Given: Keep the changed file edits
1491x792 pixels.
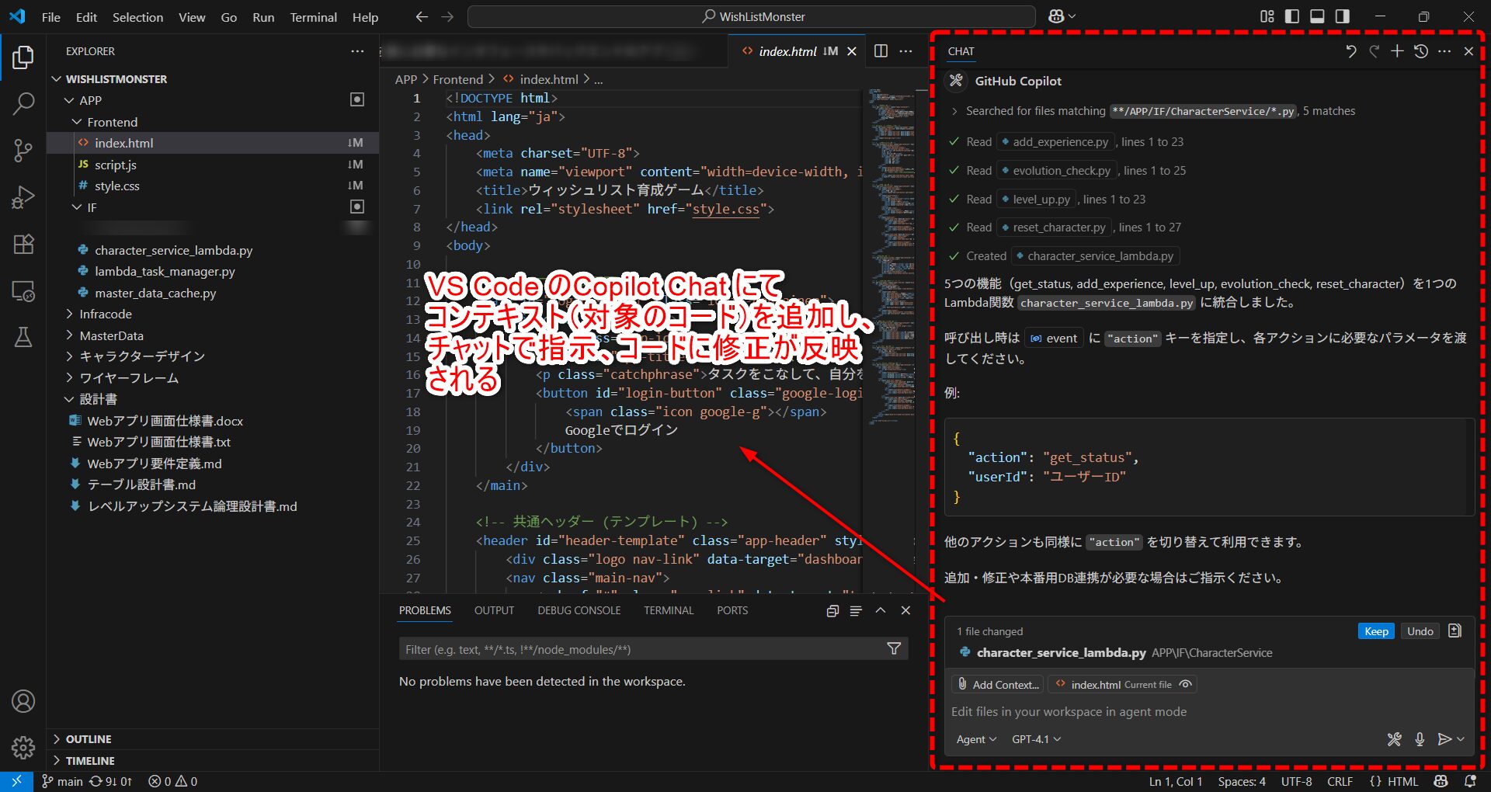Looking at the screenshot, I should (1376, 631).
